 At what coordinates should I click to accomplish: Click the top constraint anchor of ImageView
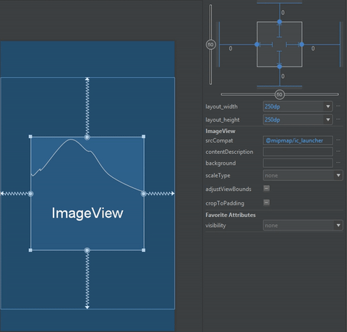coord(87,137)
